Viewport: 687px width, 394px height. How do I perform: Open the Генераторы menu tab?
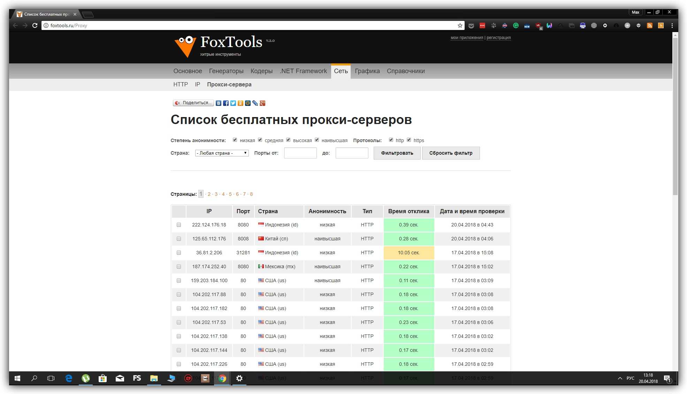pos(226,71)
